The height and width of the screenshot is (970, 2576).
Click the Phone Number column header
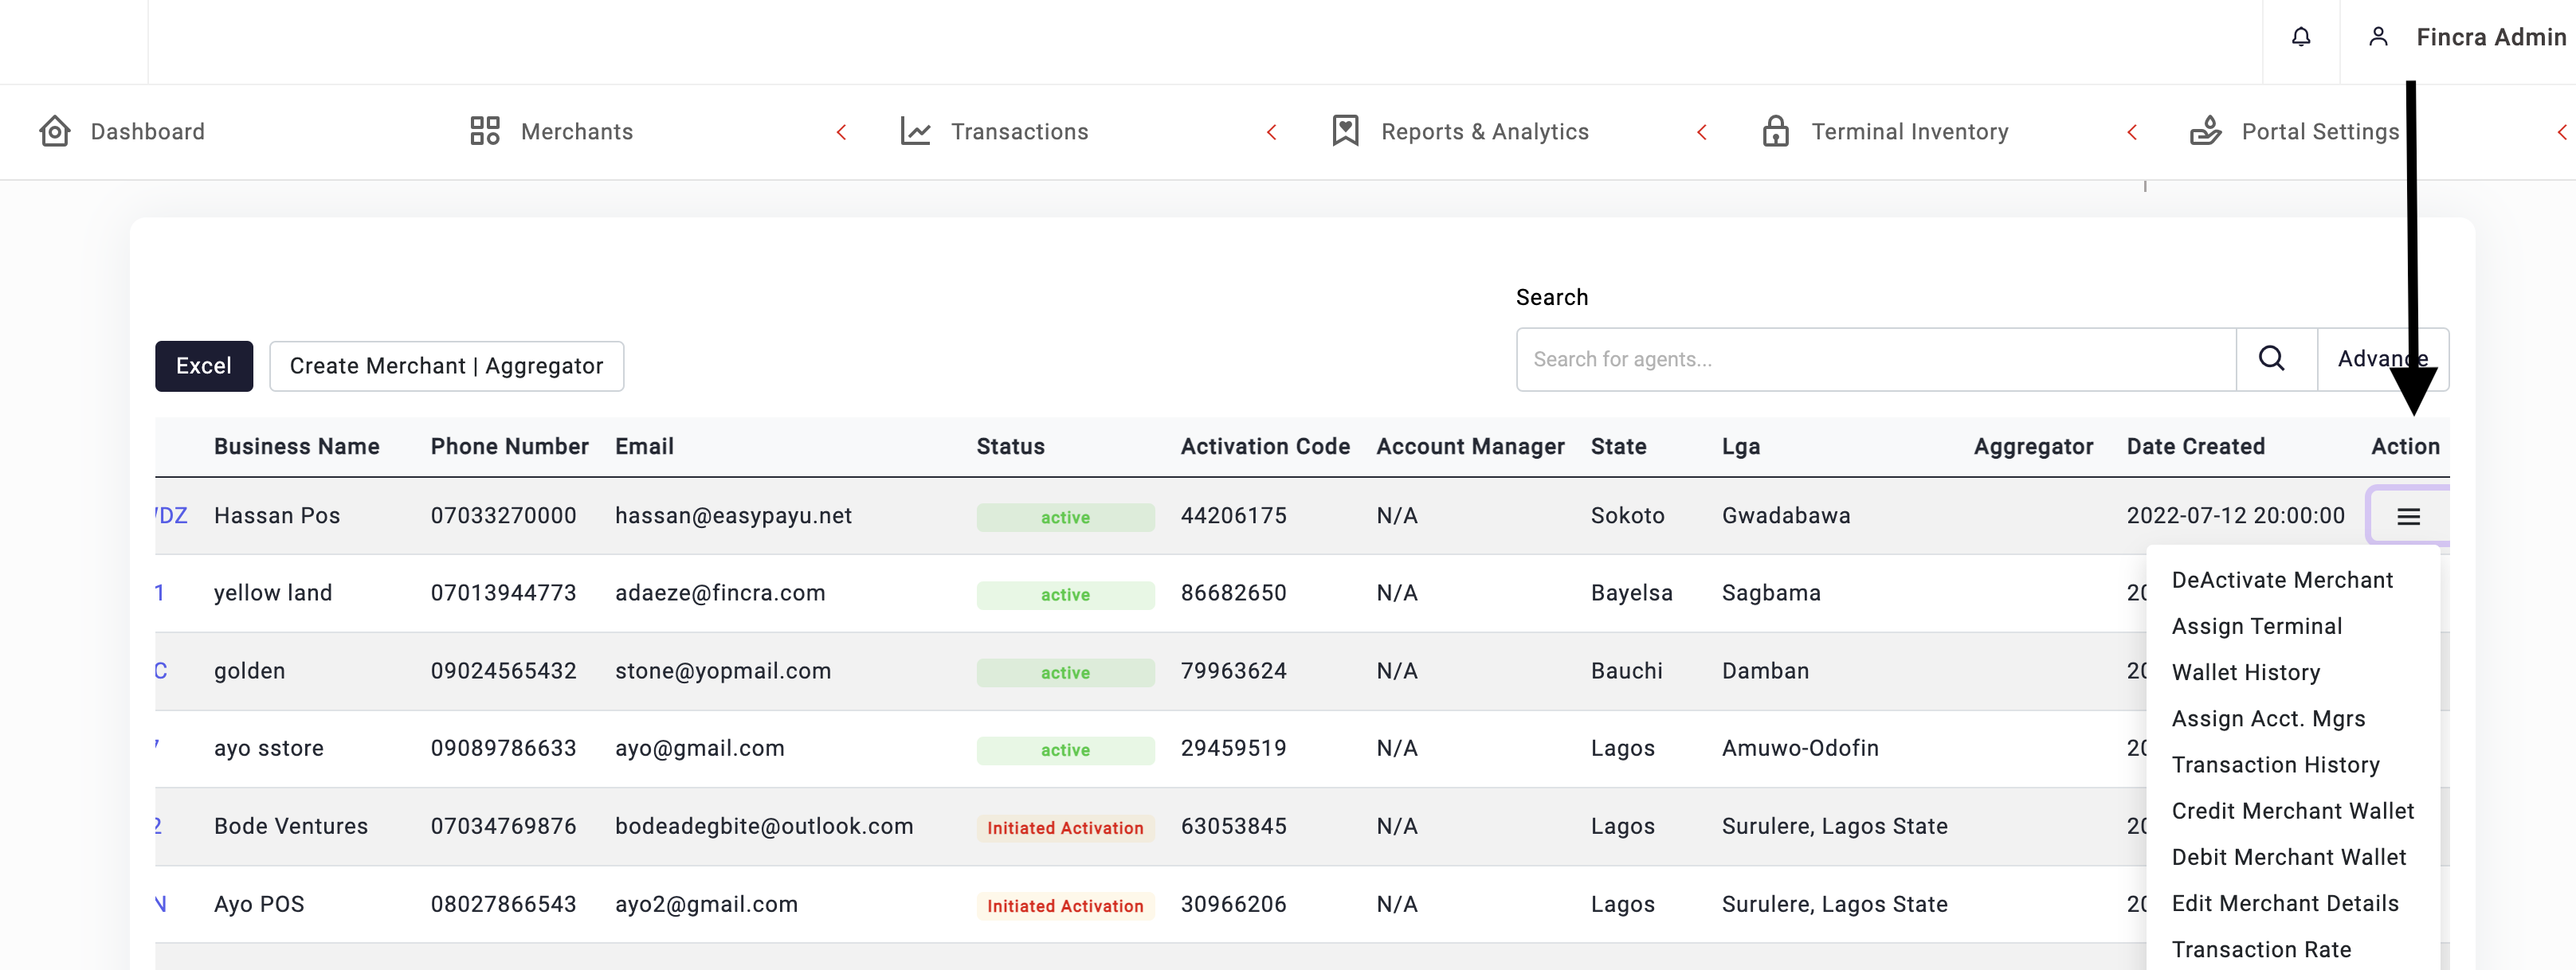(510, 446)
